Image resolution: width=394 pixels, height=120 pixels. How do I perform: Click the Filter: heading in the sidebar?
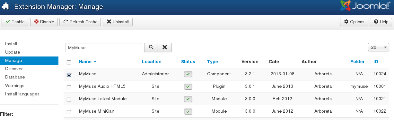(7, 114)
